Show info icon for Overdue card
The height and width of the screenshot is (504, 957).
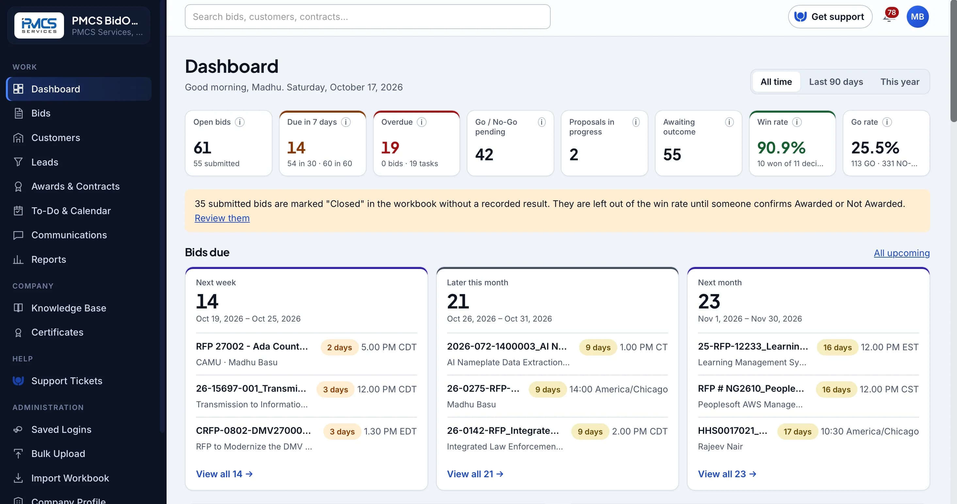pos(422,122)
